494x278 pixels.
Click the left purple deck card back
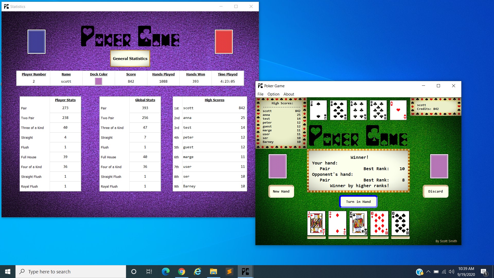point(277,166)
